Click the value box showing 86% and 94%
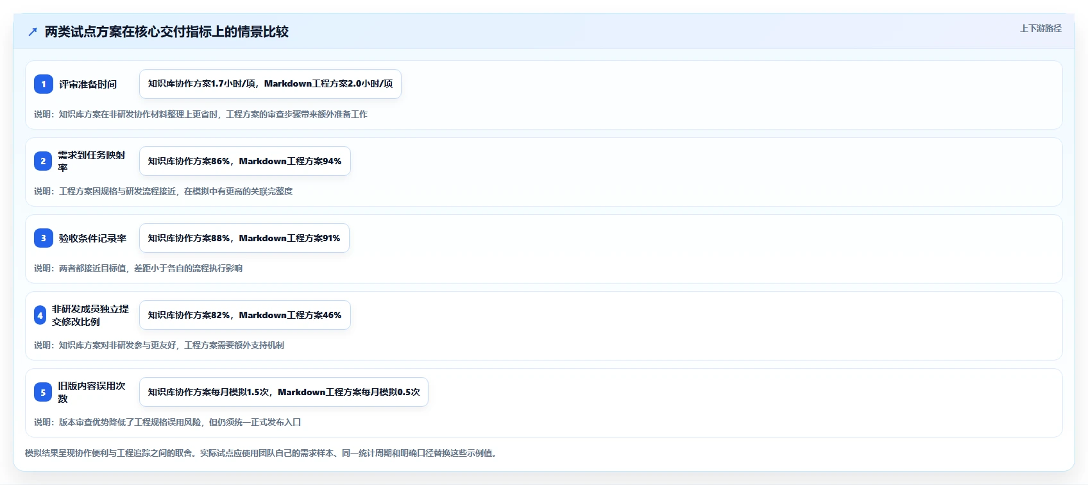 (245, 161)
